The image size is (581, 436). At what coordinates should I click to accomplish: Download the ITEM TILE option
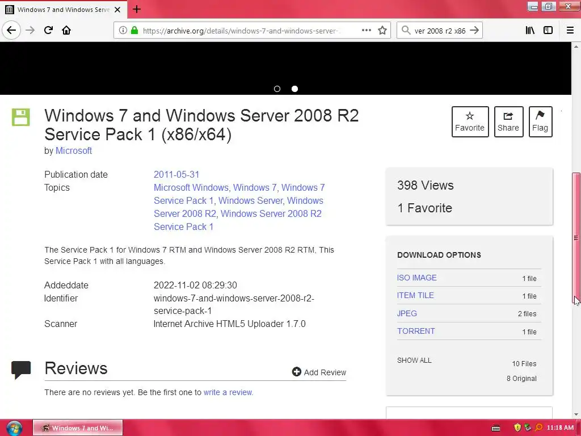[x=415, y=295]
